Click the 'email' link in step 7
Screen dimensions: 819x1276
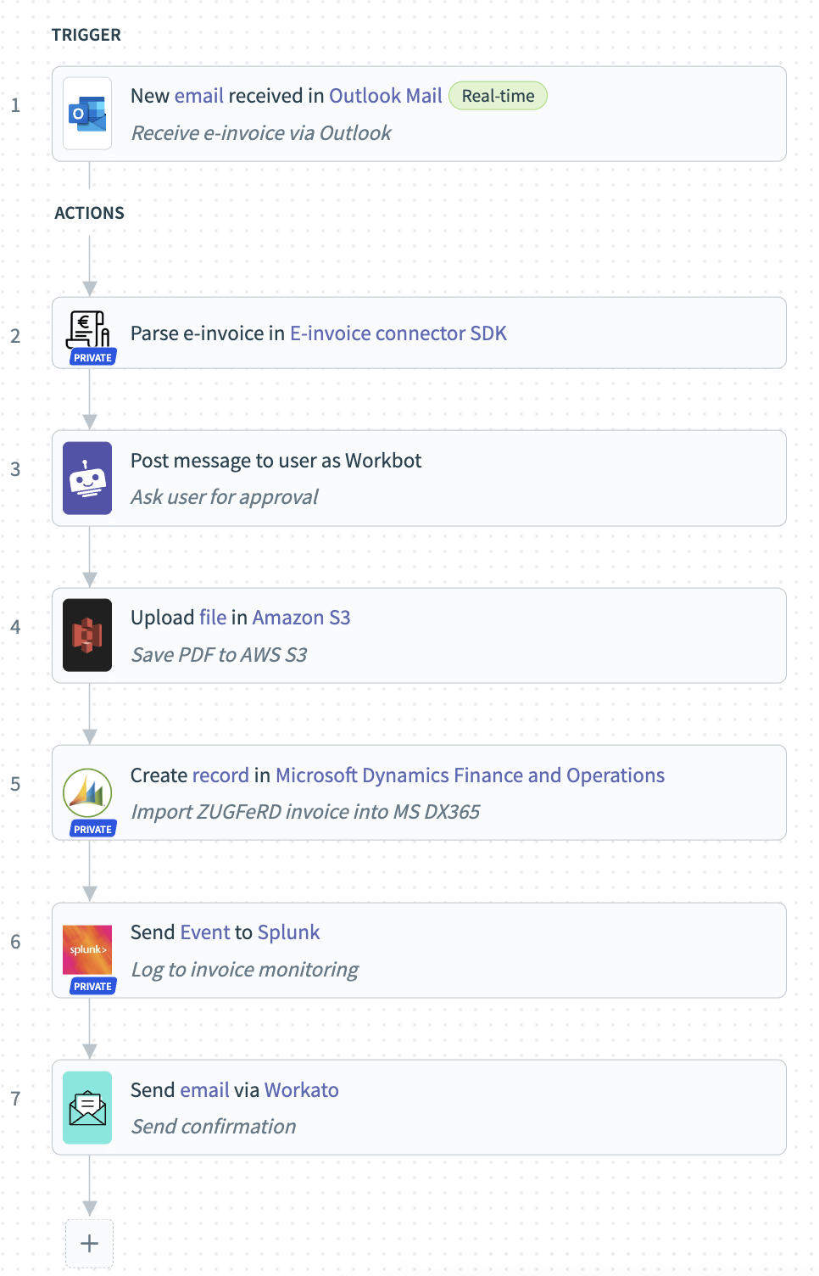click(204, 1090)
